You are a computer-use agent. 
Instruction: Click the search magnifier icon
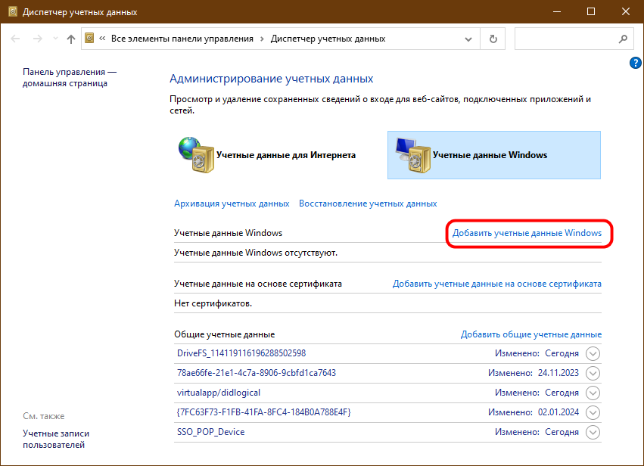coord(623,39)
